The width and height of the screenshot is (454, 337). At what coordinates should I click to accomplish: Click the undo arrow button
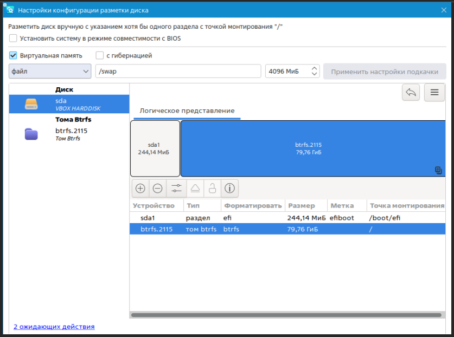click(x=411, y=93)
